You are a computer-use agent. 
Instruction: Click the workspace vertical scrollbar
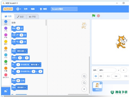point(89,75)
